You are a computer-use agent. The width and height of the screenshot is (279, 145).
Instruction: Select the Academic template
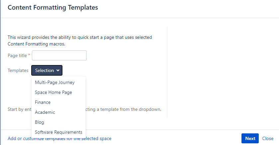(45, 112)
